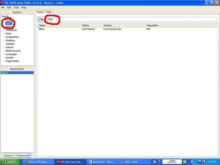Screen dimensions: 220x165
Task: Click the Nero Search taskbar box
Action: coord(172,162)
